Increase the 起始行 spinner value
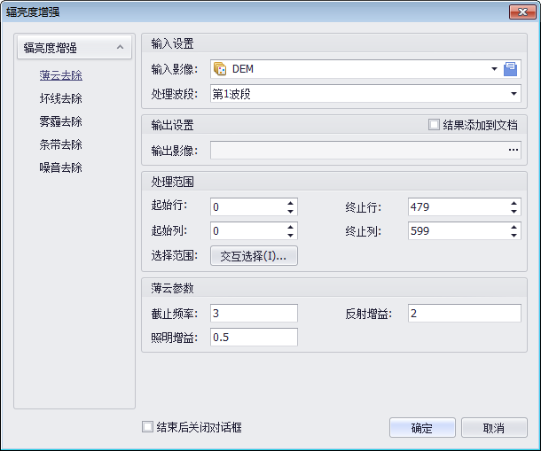 [290, 203]
